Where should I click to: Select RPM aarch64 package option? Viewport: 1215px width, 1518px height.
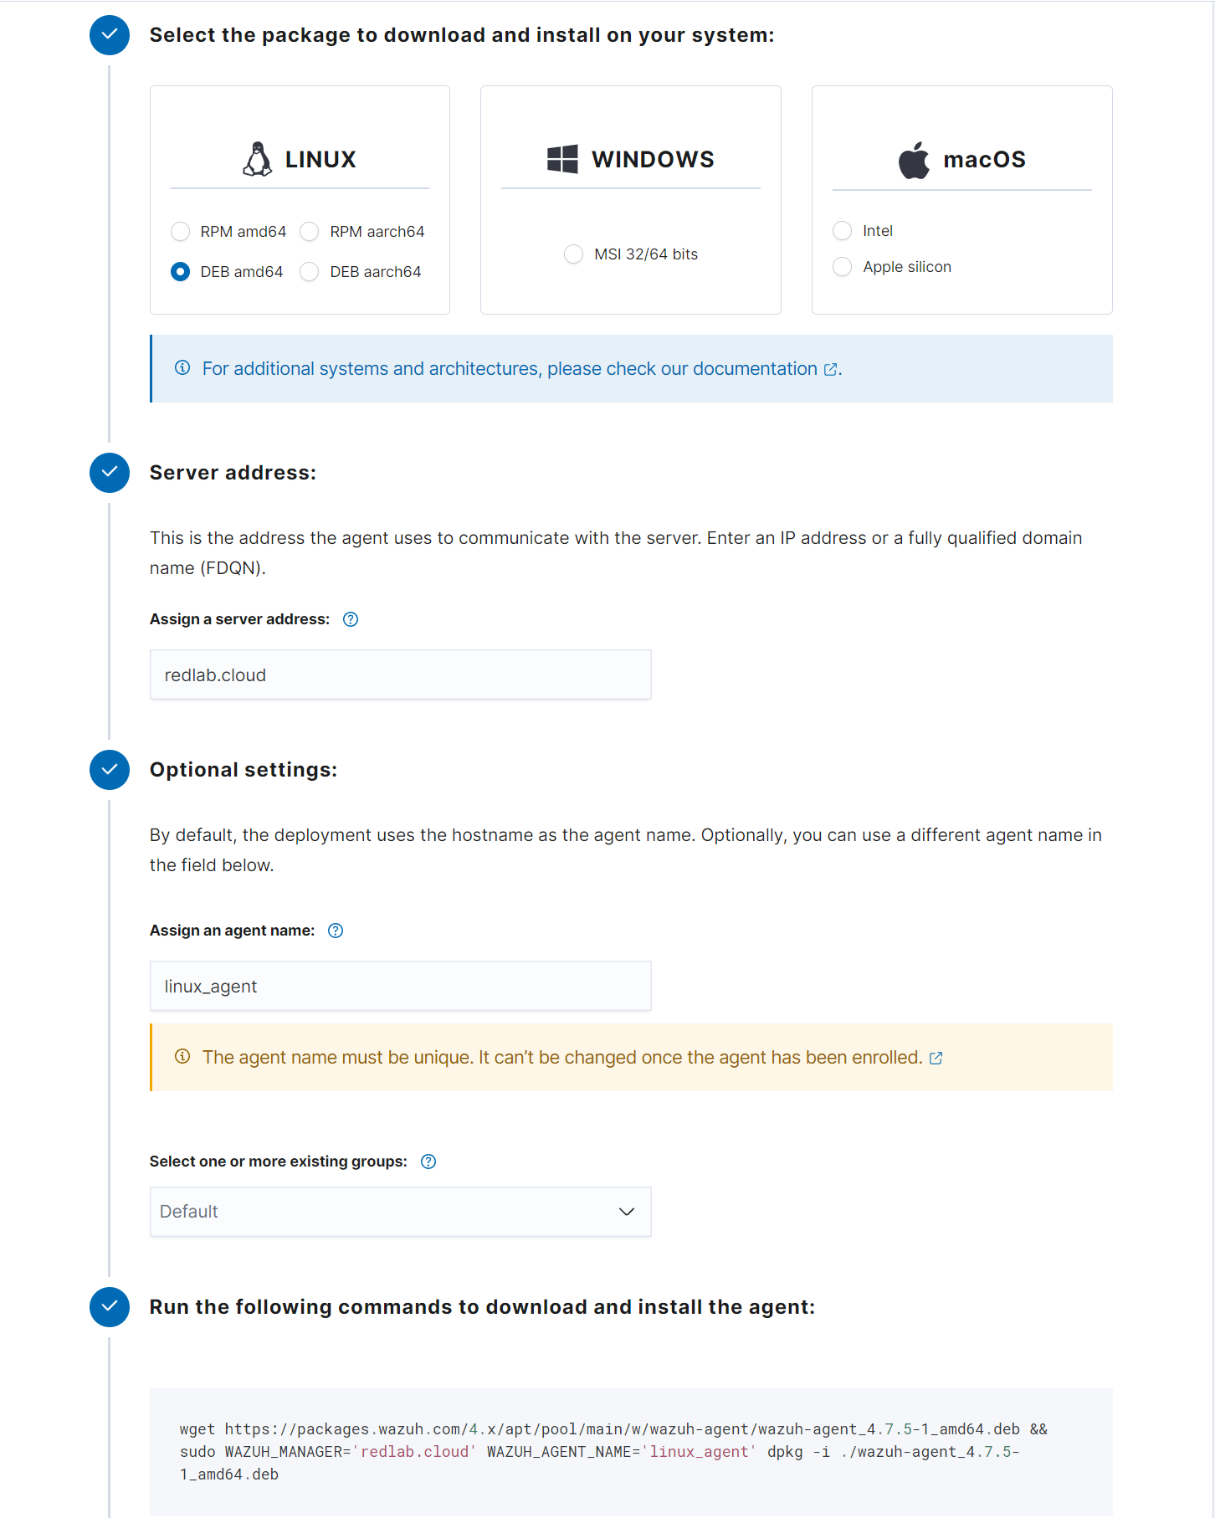[310, 232]
